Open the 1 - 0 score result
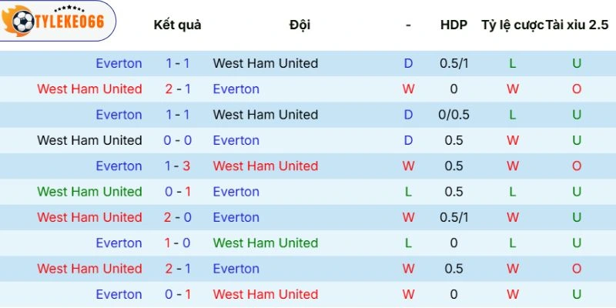The width and height of the screenshot is (616, 308). click(x=178, y=243)
